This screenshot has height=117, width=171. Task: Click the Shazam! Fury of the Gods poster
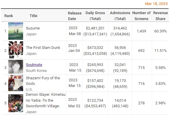pyautogui.click(x=16, y=83)
